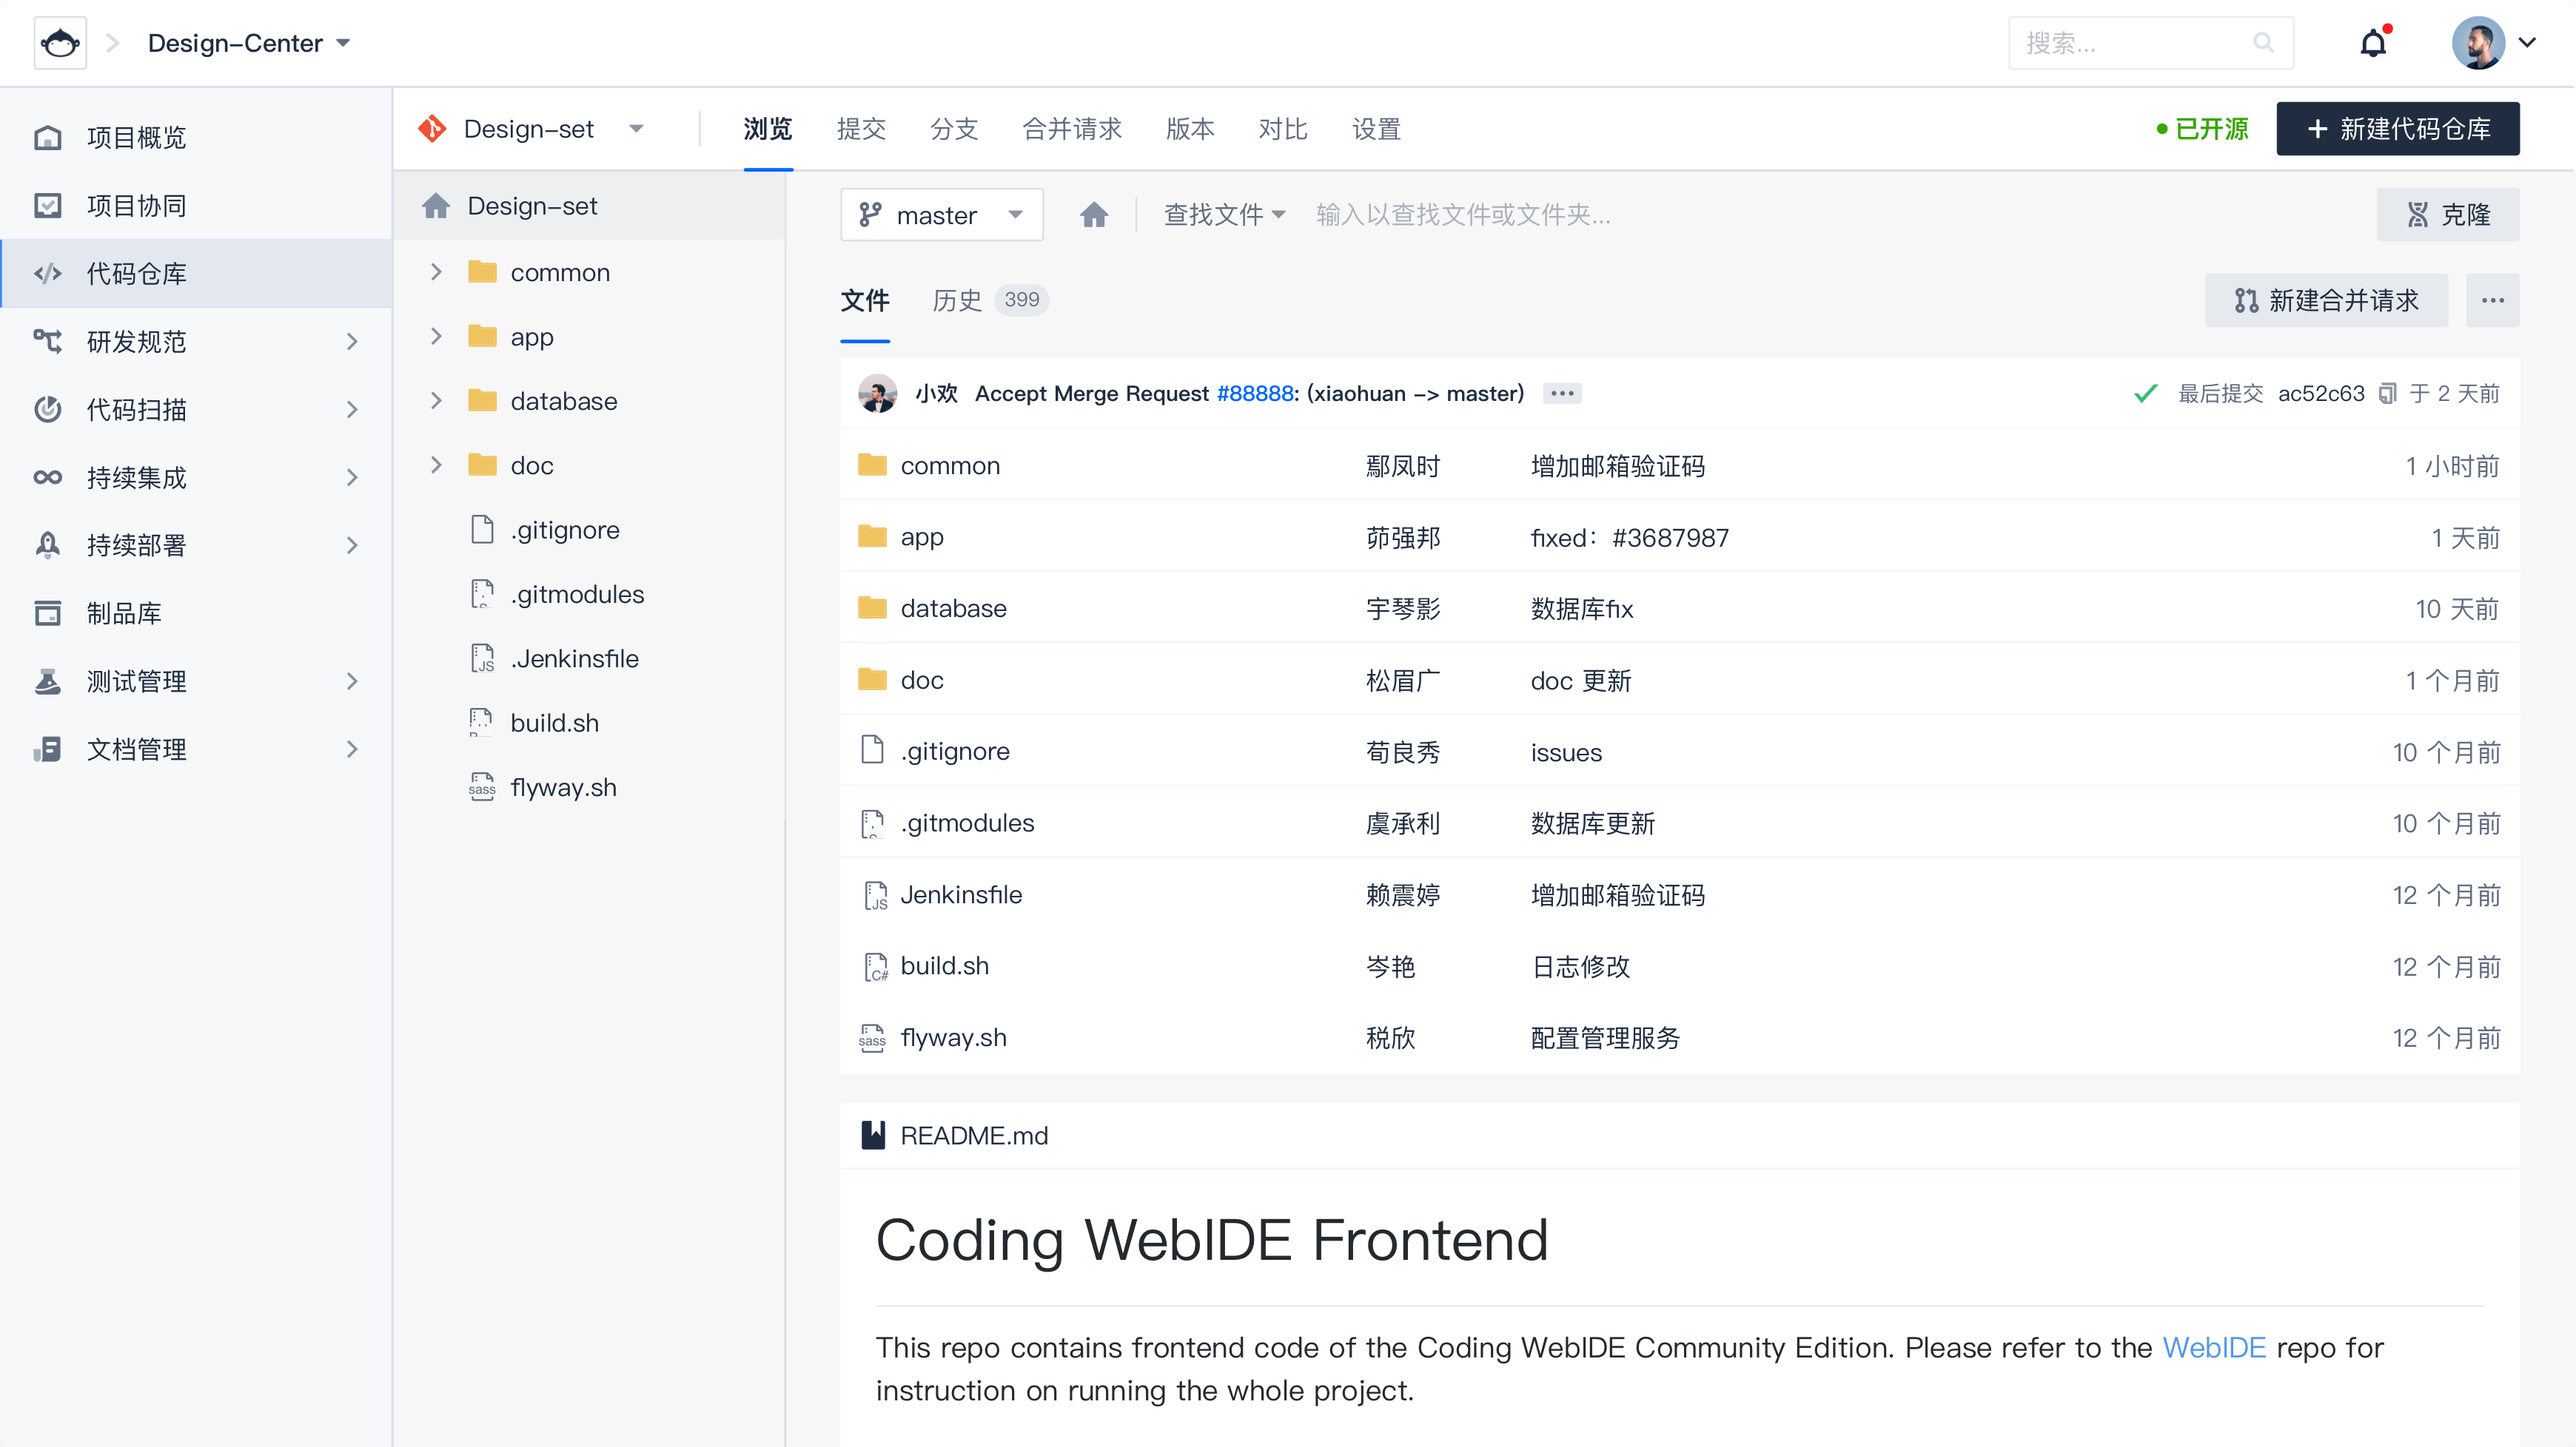Click the 克隆 button
2576x1447 pixels.
click(2447, 215)
